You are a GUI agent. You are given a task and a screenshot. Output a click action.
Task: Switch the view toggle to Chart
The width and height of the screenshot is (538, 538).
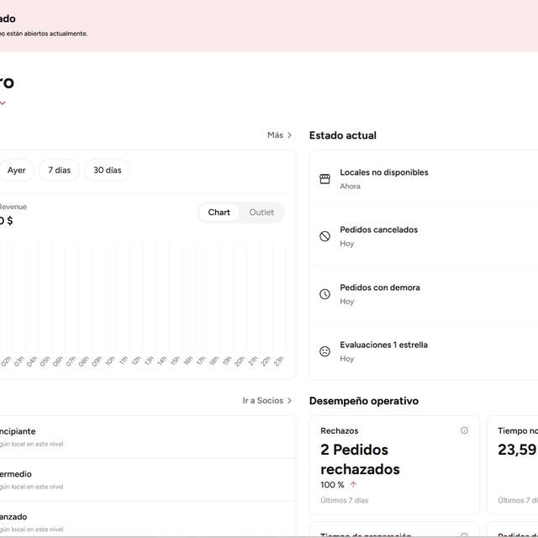tap(219, 213)
